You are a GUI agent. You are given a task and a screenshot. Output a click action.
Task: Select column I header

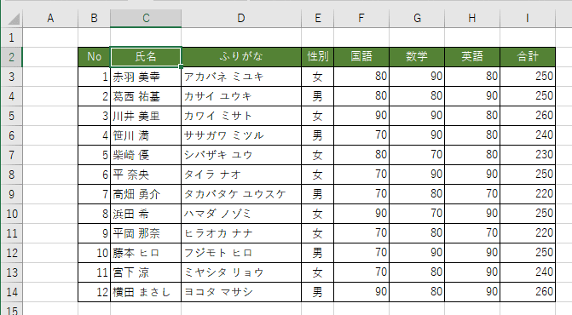coord(528,18)
